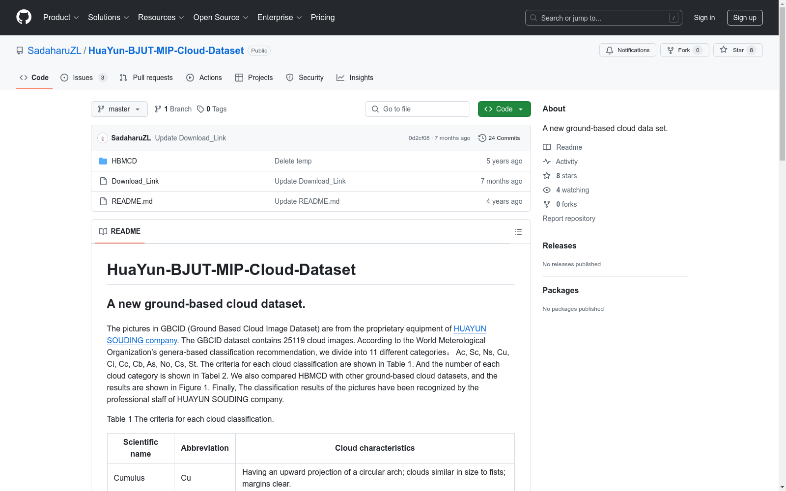The height and width of the screenshot is (491, 786).
Task: Open the 24 Commits link
Action: 499,138
